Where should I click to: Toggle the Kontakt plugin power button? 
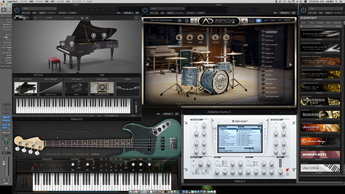pyautogui.click(x=303, y=10)
